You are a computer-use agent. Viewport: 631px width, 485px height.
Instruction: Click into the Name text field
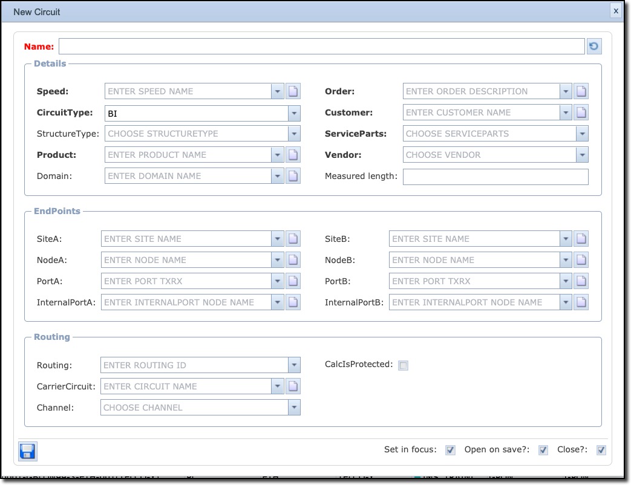pyautogui.click(x=321, y=47)
